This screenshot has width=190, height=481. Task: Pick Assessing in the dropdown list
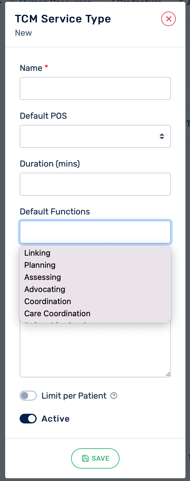43,277
